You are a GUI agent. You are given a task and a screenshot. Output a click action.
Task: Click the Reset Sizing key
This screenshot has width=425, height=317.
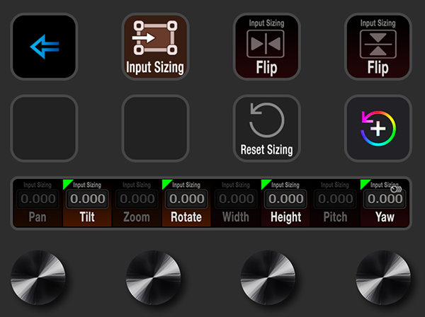(x=267, y=128)
